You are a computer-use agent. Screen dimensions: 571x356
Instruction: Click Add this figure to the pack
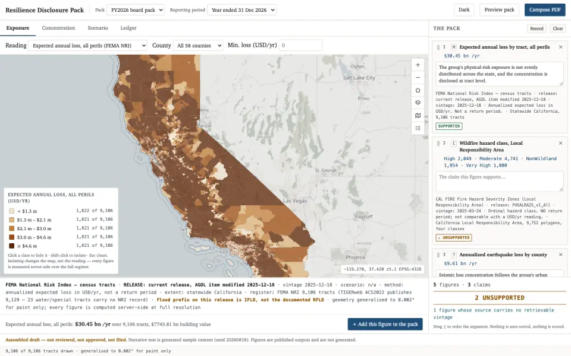click(385, 324)
